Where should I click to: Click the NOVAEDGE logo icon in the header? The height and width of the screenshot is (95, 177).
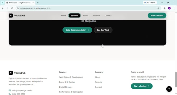pyautogui.click(x=11, y=15)
